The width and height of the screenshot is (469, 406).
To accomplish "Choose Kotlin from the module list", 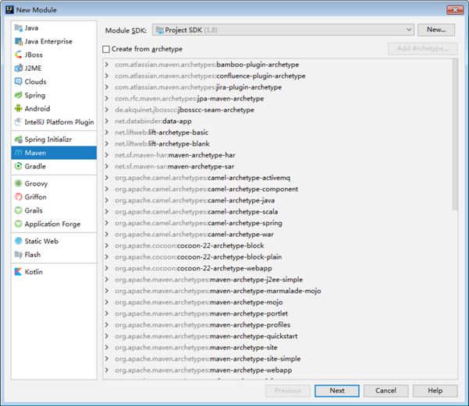I will [x=54, y=271].
